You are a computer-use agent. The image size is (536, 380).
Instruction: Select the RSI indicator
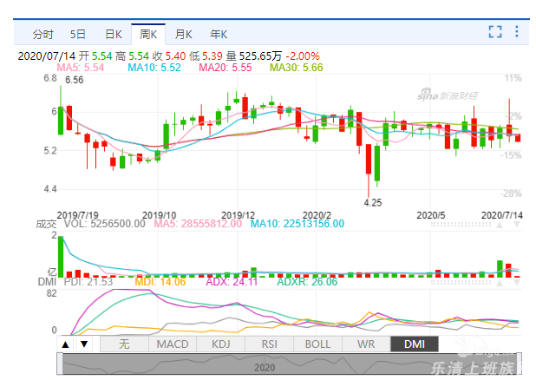click(270, 344)
